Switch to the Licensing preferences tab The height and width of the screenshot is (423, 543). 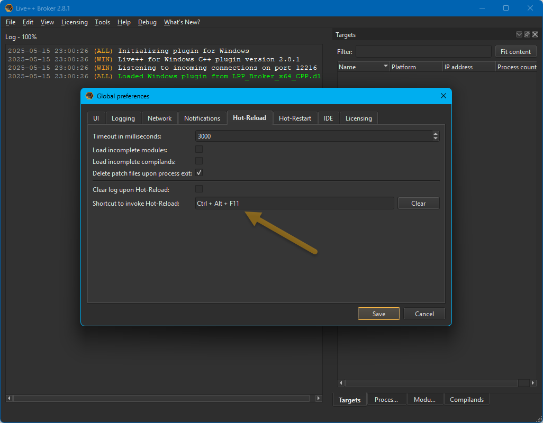[358, 118]
